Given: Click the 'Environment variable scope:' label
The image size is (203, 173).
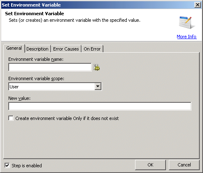Looking at the screenshot, I should pos(36,78).
